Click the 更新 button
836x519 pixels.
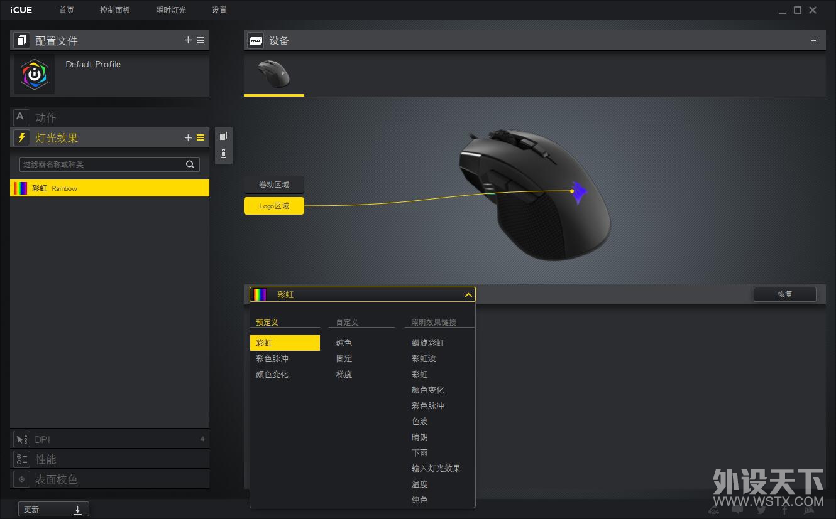tap(53, 510)
